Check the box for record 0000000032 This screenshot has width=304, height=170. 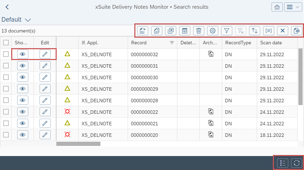coord(6,54)
